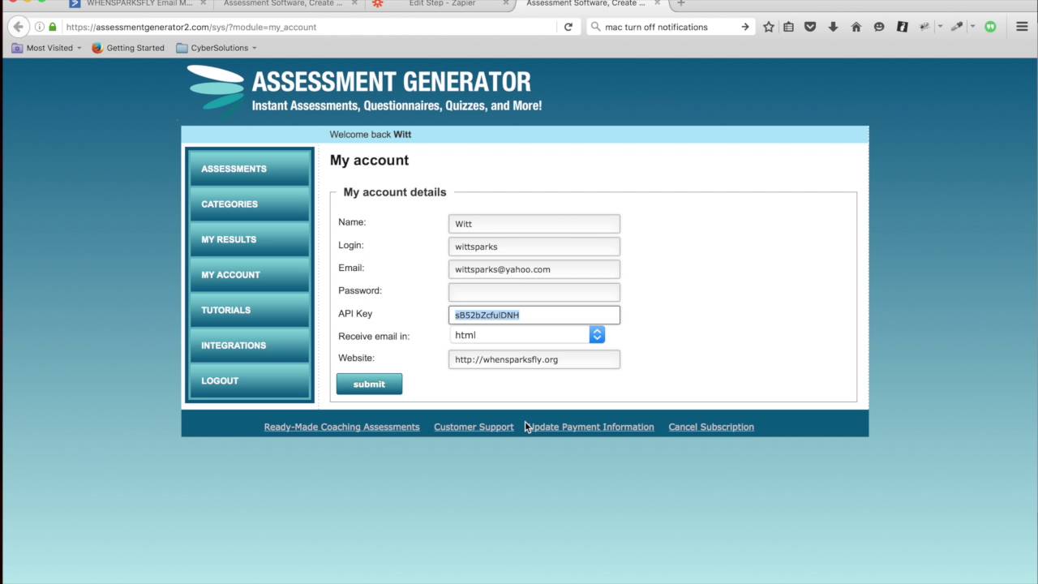
Task: Expand the CyberSolutions bookmarks folder
Action: (x=217, y=48)
